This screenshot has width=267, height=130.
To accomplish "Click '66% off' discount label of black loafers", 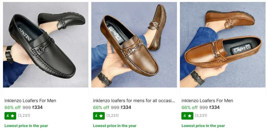I will click(12, 108).
